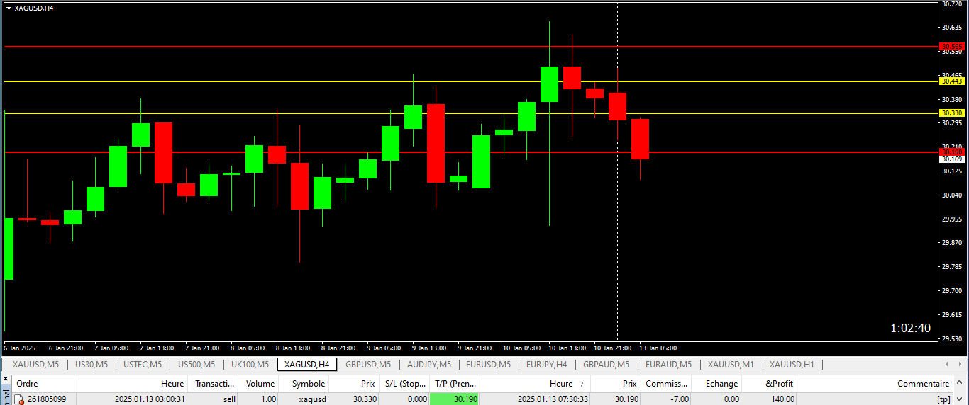Screen dimensions: 969x405
Task: Select the red 30.565 price label
Action: 951,47
